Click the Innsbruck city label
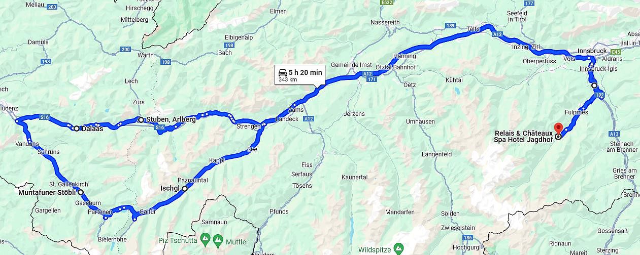The image size is (640, 255). 592,51
